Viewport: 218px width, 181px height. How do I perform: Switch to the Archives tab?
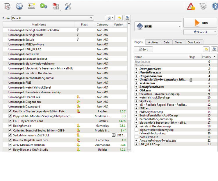[x=153, y=42]
